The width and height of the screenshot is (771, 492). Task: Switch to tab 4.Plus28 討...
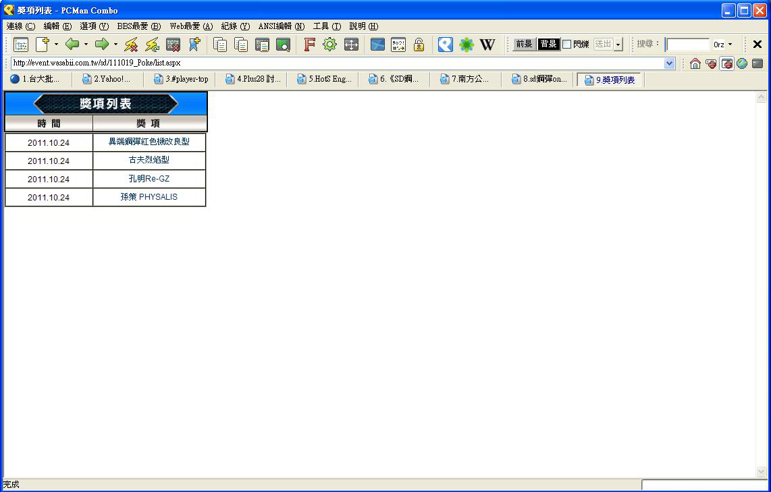pyautogui.click(x=252, y=79)
